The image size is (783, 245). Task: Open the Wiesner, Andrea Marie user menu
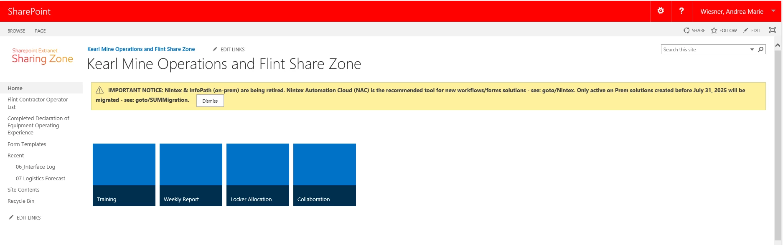click(x=732, y=12)
